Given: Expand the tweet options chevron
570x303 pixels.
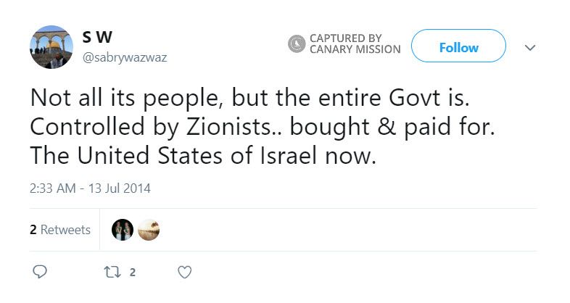Looking at the screenshot, I should point(530,48).
